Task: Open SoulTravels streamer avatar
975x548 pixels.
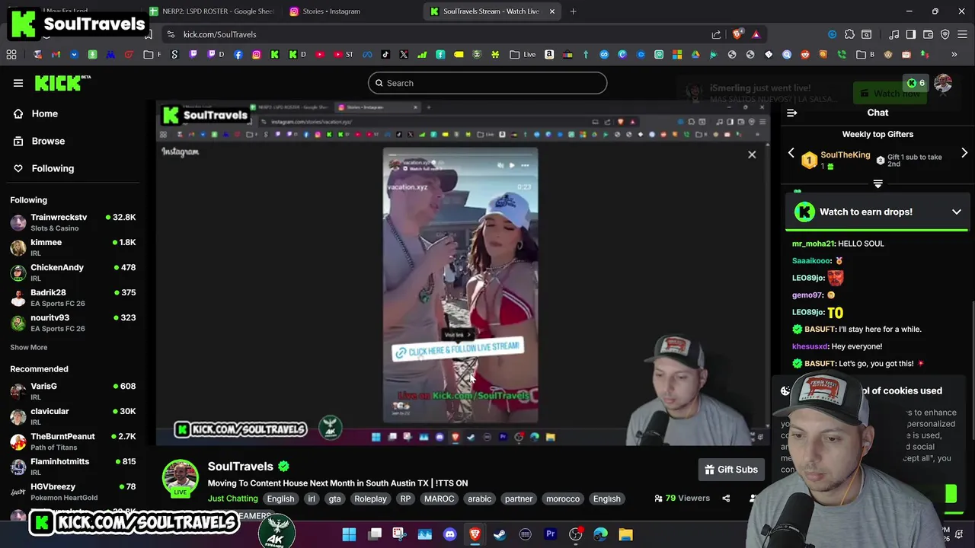Action: click(181, 479)
